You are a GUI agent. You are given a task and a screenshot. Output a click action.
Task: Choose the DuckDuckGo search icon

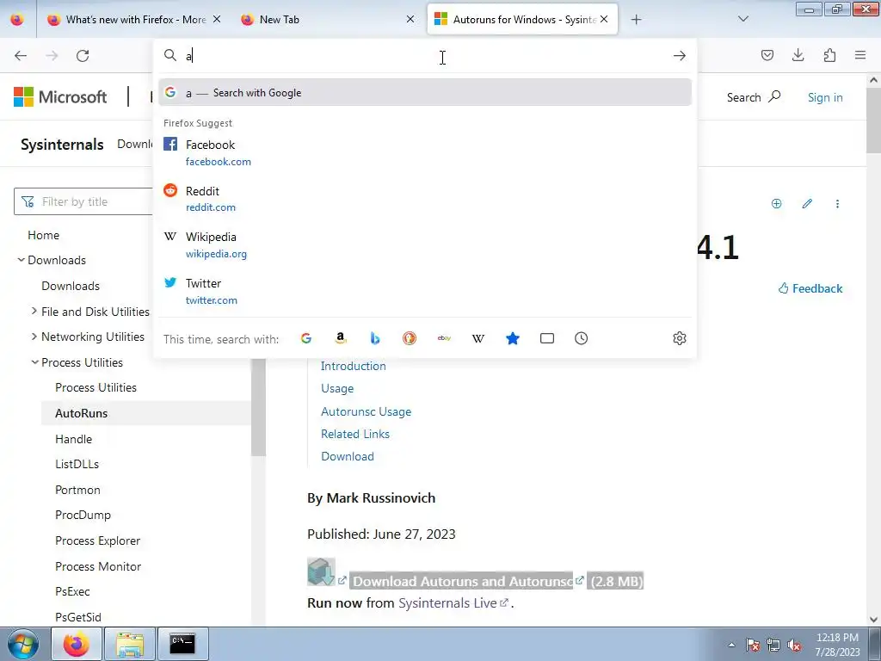point(410,338)
